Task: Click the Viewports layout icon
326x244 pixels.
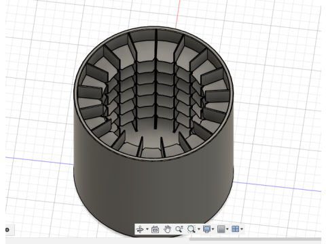Action: 236,229
